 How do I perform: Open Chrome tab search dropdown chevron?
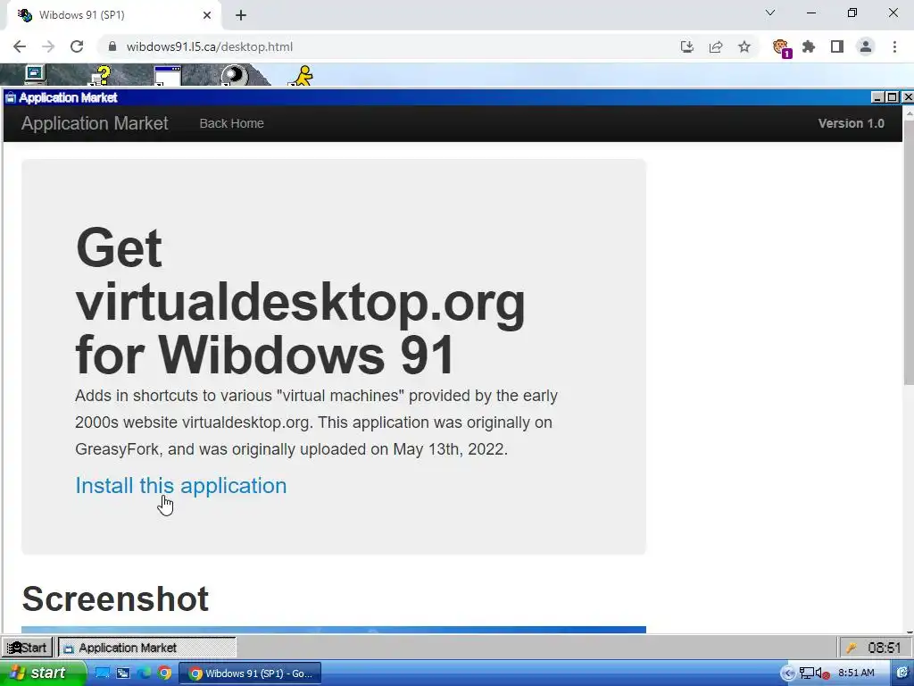pyautogui.click(x=770, y=13)
